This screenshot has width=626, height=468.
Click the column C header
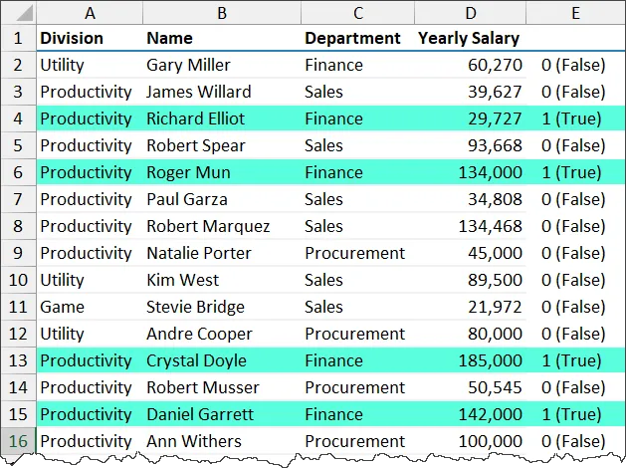(357, 13)
